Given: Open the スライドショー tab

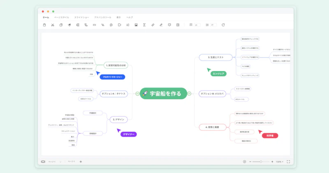Looking at the screenshot, I should point(81,17).
